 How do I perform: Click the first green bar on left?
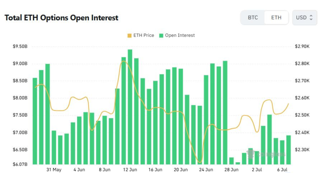tap(35, 121)
